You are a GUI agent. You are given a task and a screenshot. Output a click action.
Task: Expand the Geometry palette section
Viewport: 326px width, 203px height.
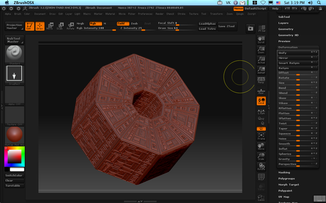[286, 29]
